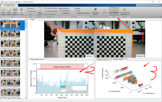Toggle the Show Rectified view
Viewport: 162px width, 102px height.
click(x=114, y=11)
